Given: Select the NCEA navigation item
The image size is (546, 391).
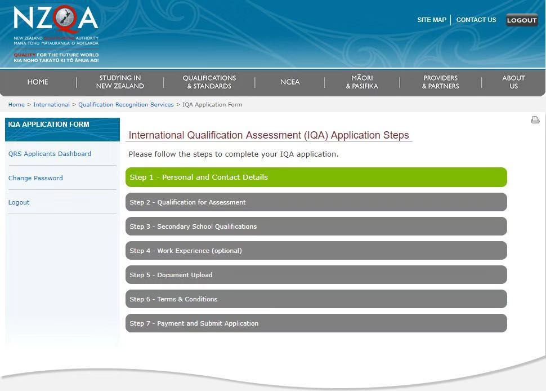Looking at the screenshot, I should [x=290, y=82].
